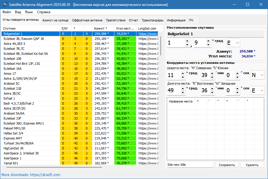
Task: Increase longitude seconds value
Action: click(237, 88)
